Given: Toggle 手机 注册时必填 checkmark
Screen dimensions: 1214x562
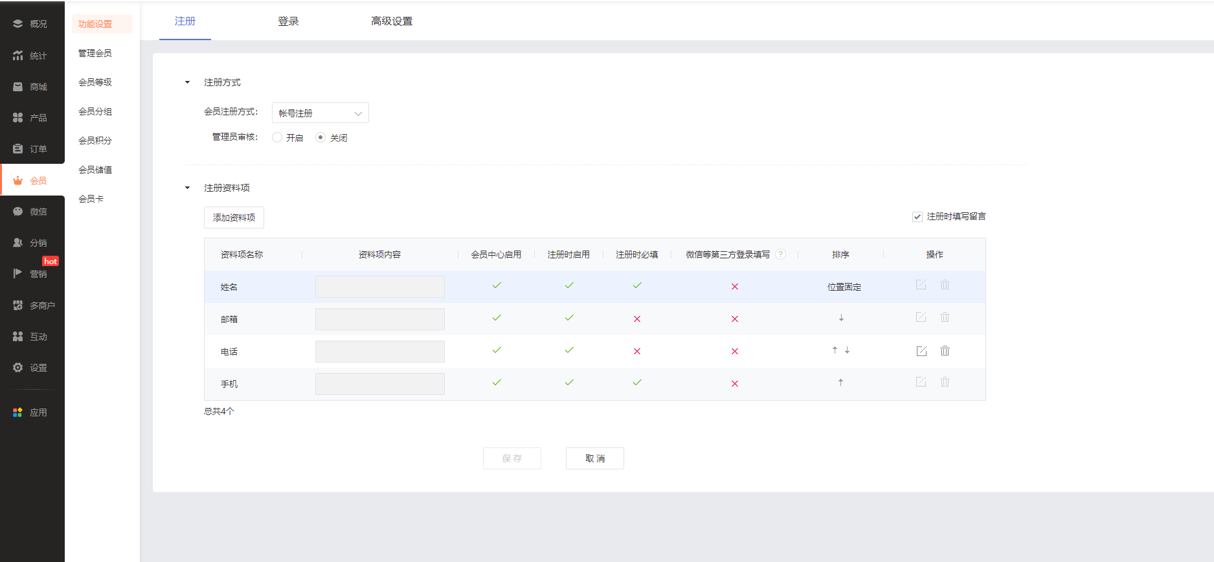Looking at the screenshot, I should pos(637,383).
